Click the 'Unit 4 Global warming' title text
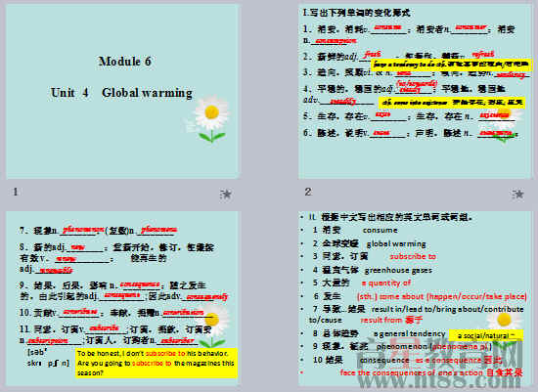538x392 pixels. [121, 93]
